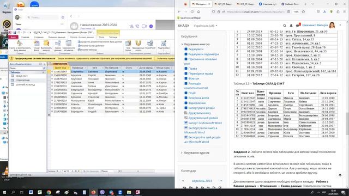Open notifications bell on ХНАДУ site
The width and height of the screenshot is (349, 196).
click(x=291, y=26)
